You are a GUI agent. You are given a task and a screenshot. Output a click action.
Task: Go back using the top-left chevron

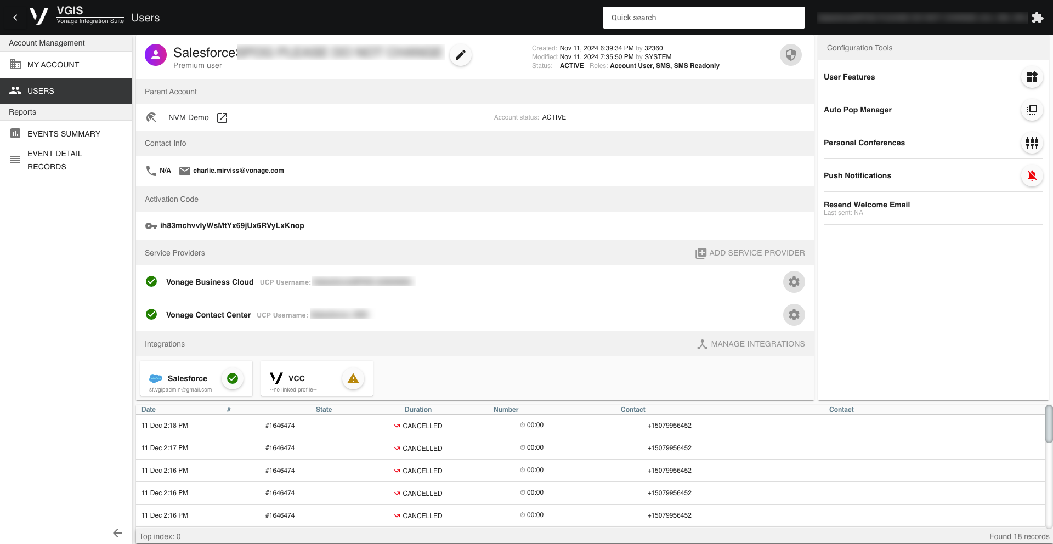click(15, 18)
